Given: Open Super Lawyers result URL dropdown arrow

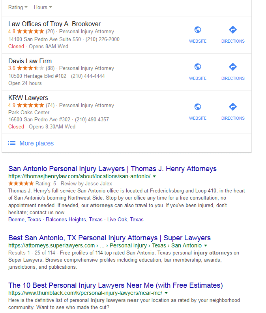Looking at the screenshot, I should click(x=206, y=245).
